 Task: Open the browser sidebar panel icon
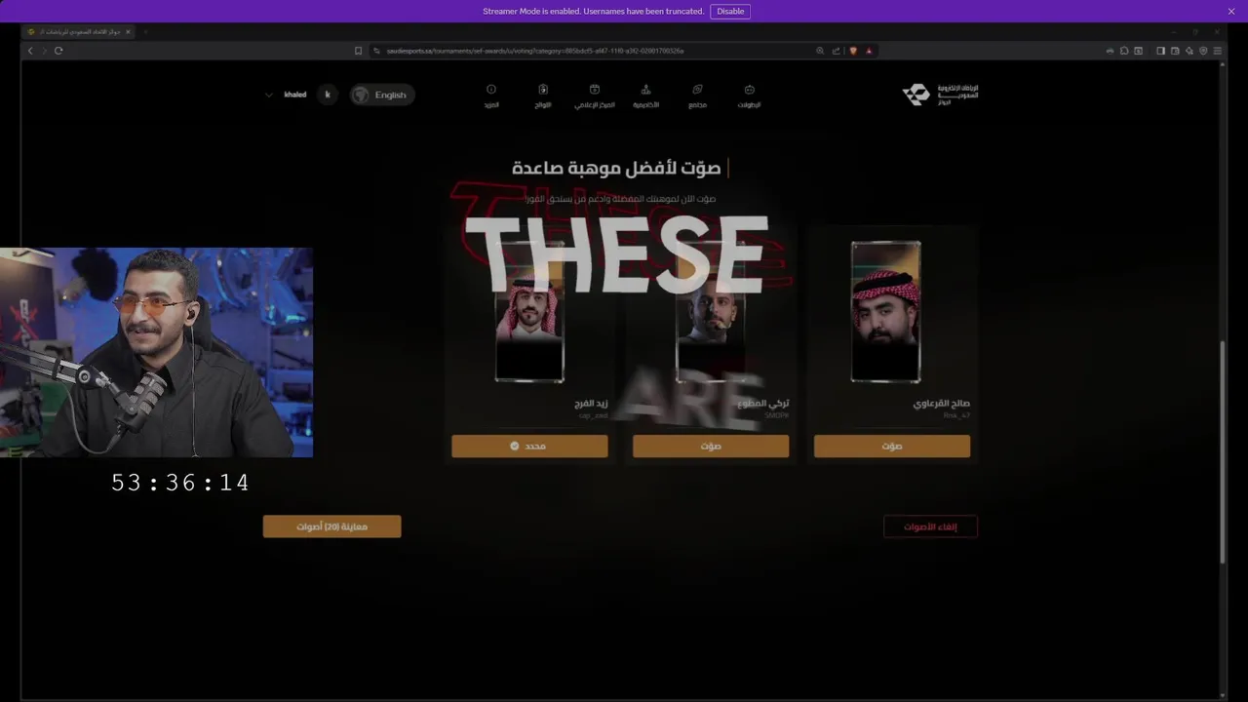click(x=1160, y=51)
